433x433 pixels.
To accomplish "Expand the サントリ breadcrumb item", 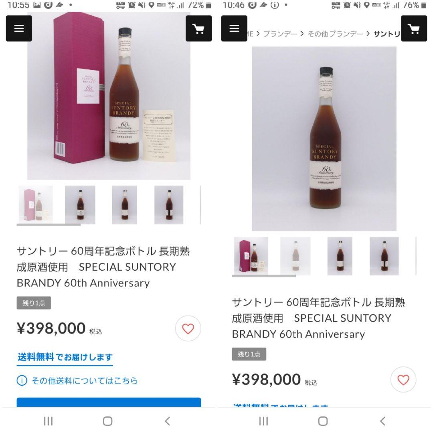I will (386, 34).
